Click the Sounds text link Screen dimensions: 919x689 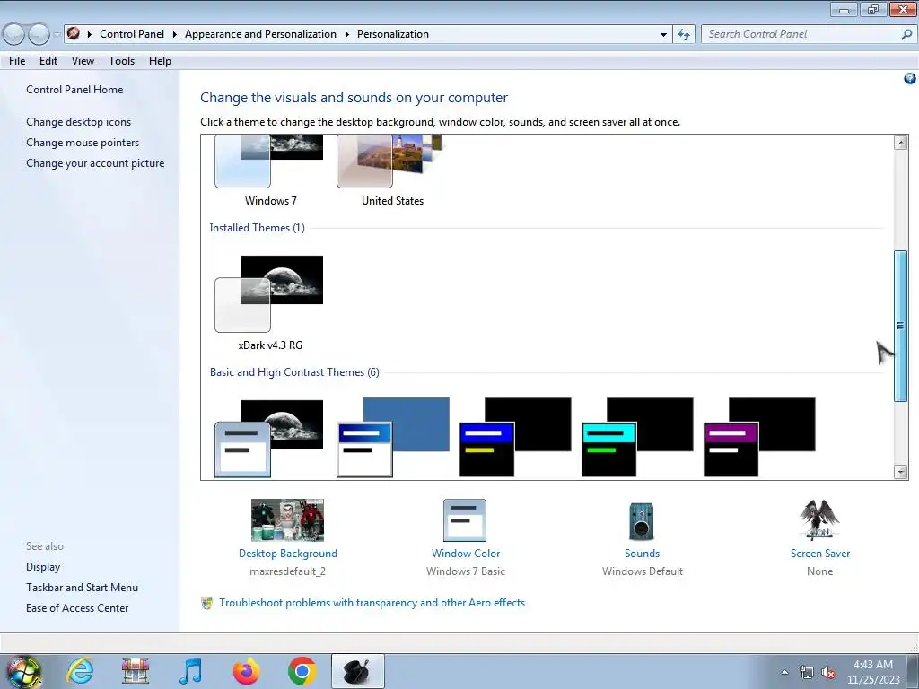[x=642, y=554]
